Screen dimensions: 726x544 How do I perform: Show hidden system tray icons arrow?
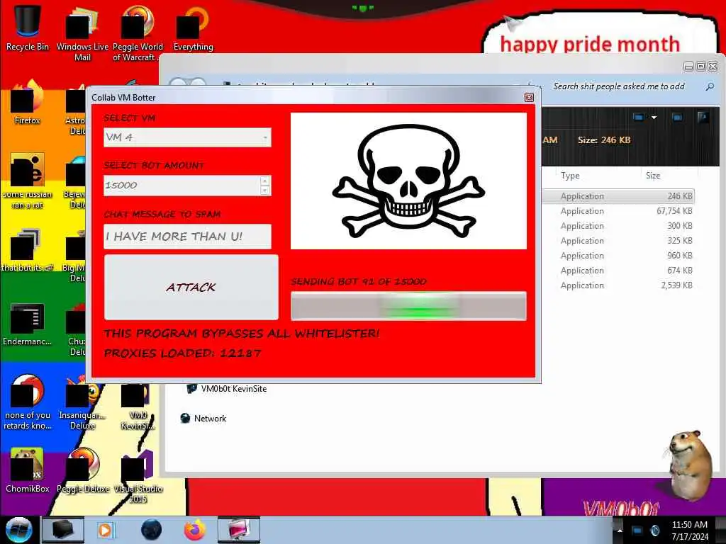[x=620, y=530]
